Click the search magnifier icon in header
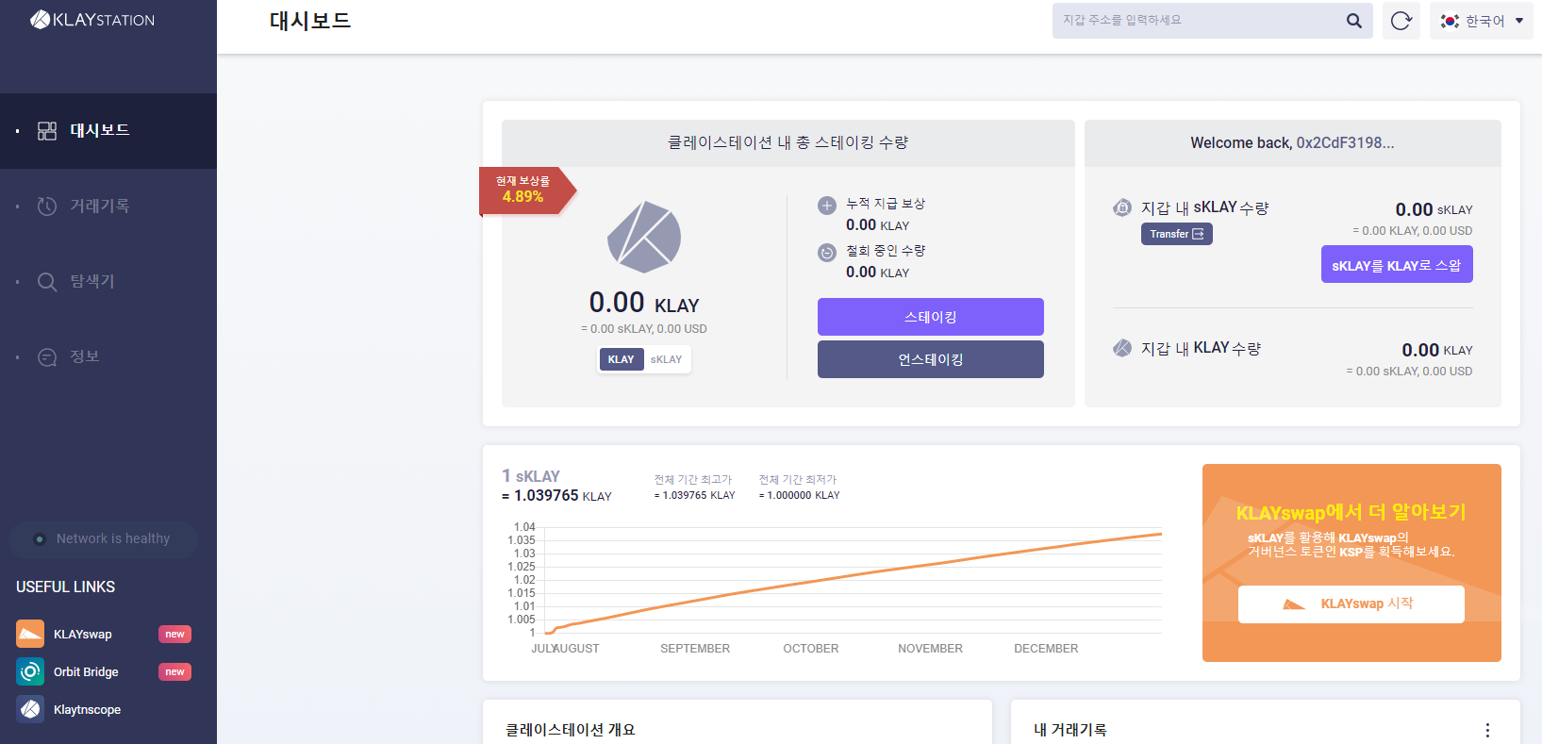The image size is (1542, 744). tap(1354, 21)
